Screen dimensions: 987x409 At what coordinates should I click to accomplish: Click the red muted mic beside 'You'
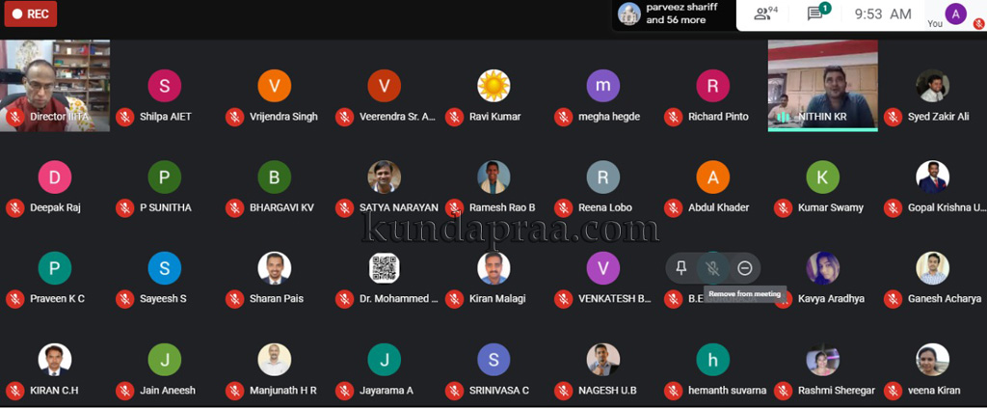(x=978, y=23)
